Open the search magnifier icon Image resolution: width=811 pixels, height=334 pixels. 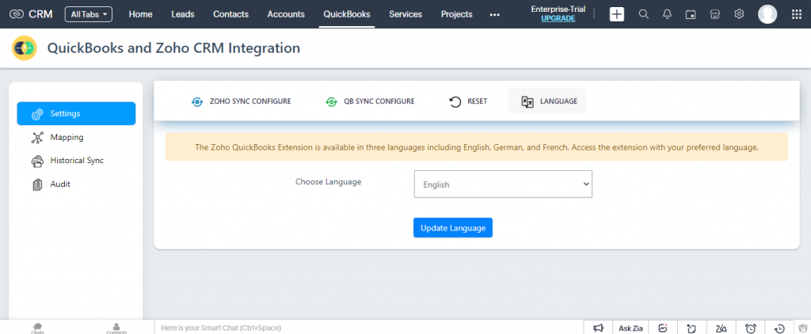point(643,14)
